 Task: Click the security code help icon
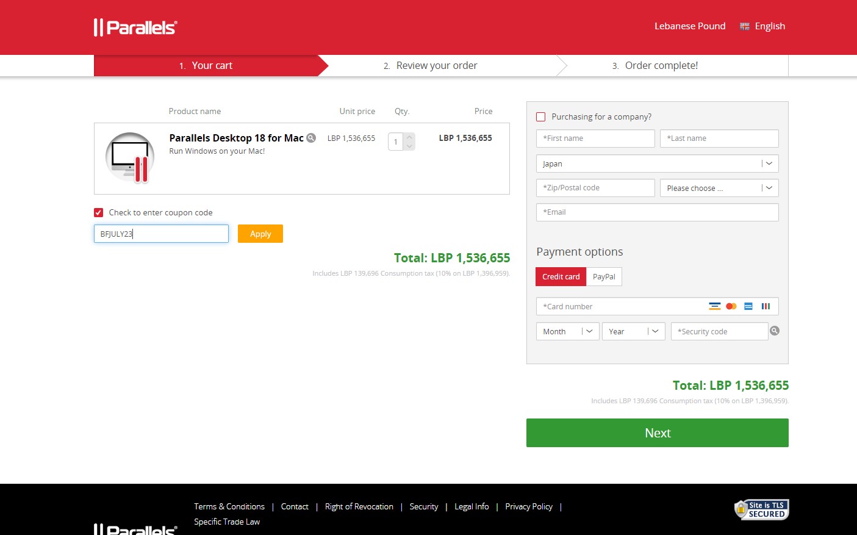click(x=775, y=331)
